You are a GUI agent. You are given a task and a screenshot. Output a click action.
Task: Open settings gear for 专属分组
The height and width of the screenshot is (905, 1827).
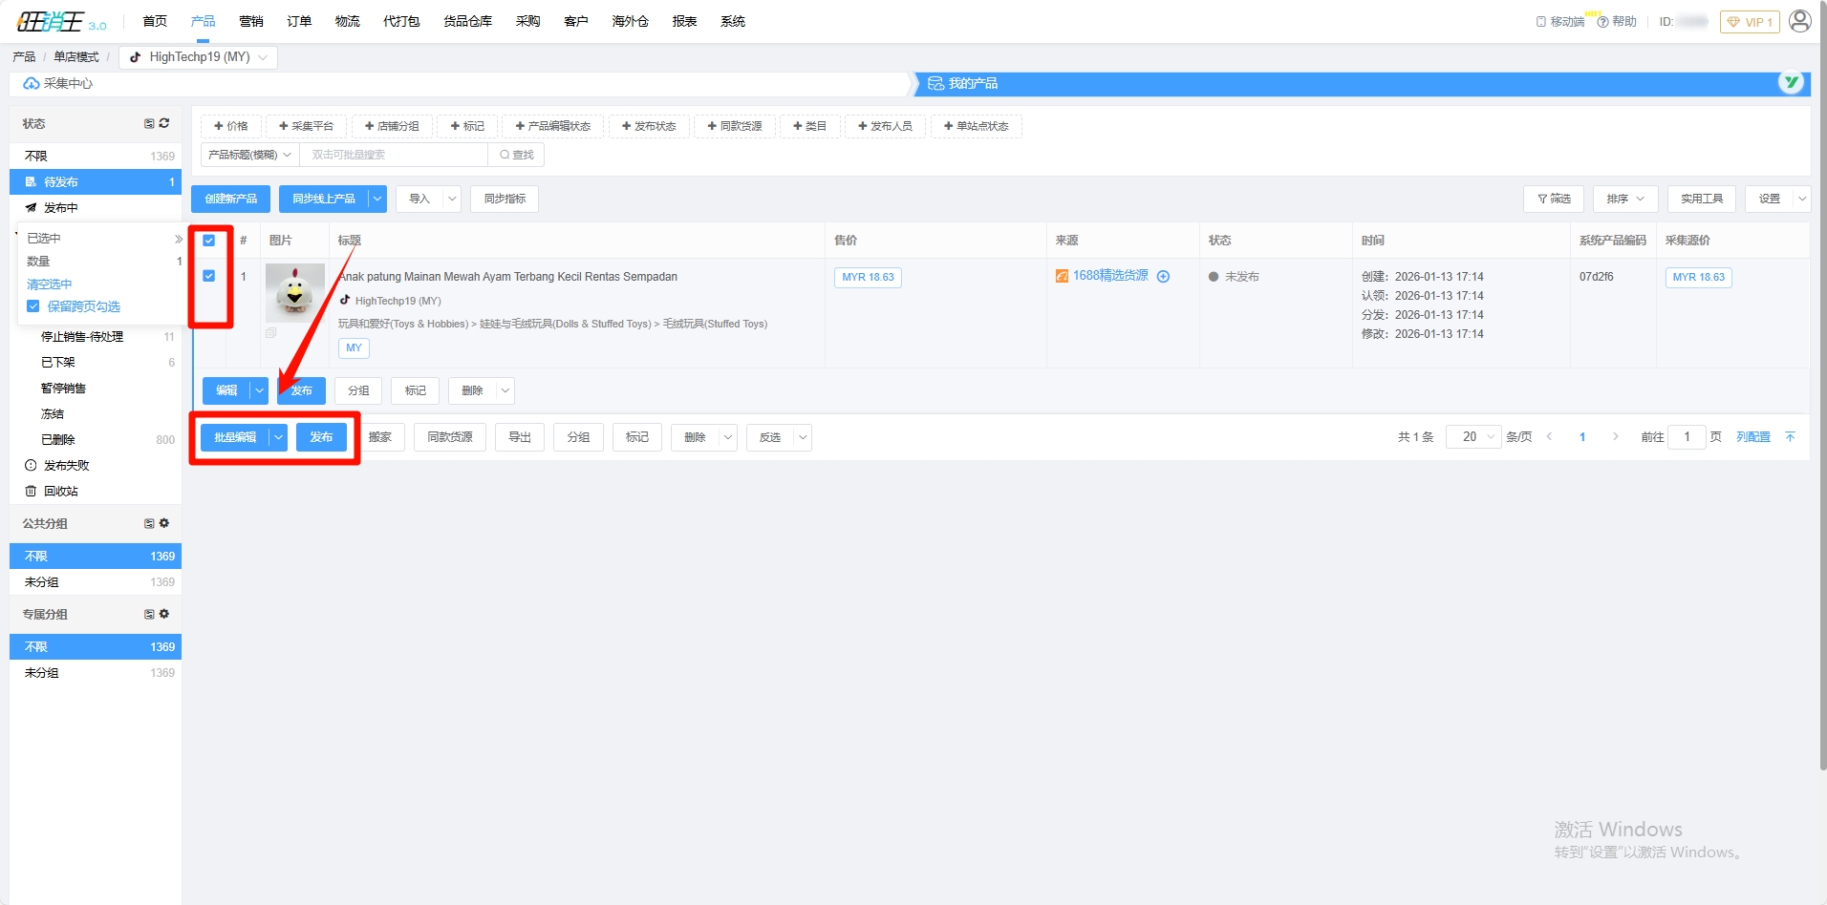click(164, 614)
